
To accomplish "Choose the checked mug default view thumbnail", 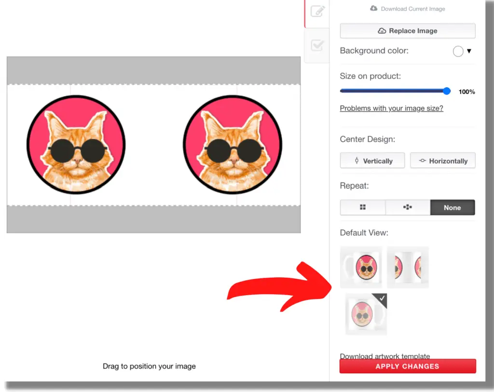I will (x=366, y=314).
